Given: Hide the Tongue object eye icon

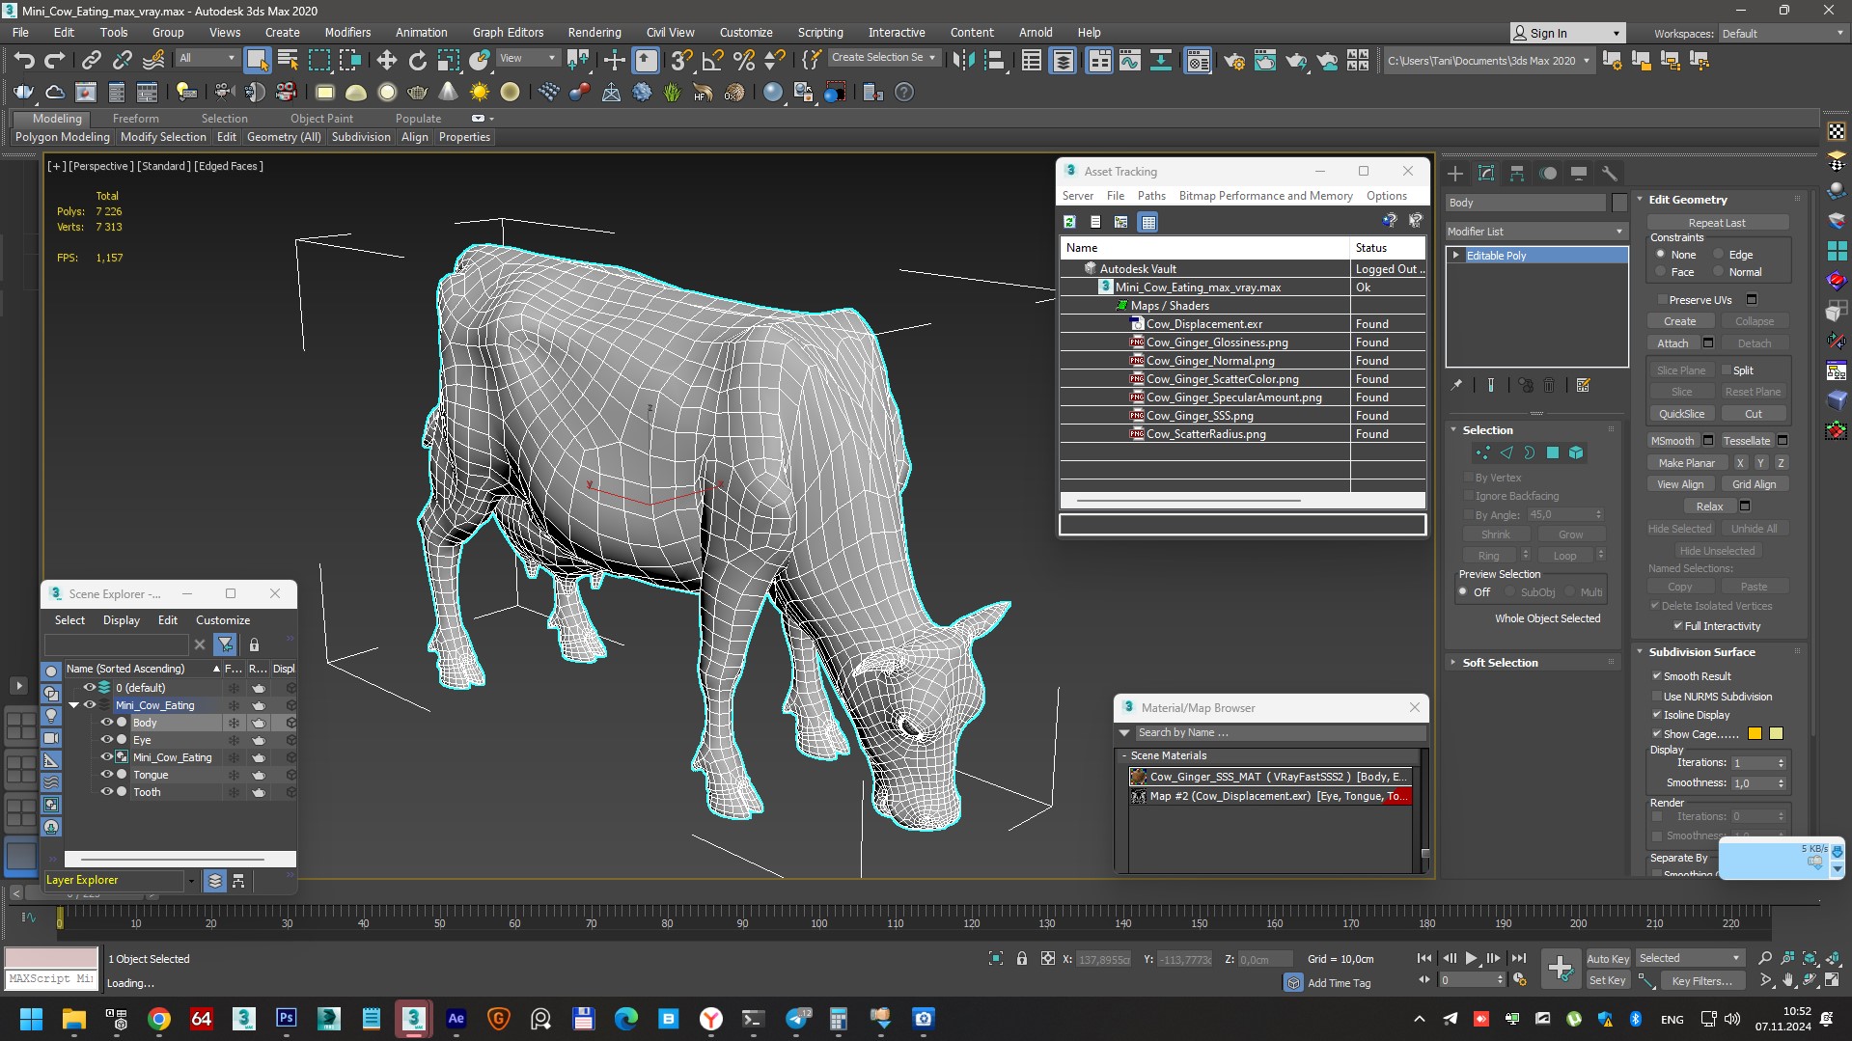Looking at the screenshot, I should pos(107,775).
